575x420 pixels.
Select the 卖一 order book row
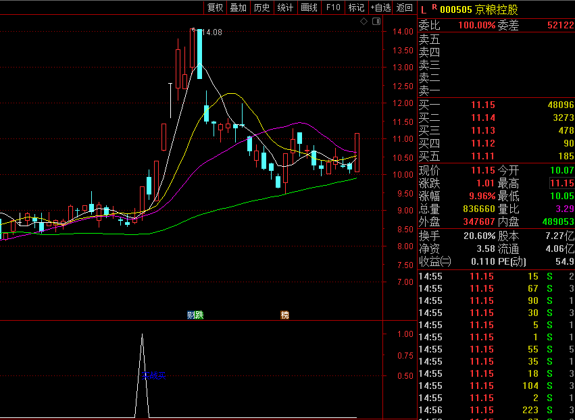point(496,90)
